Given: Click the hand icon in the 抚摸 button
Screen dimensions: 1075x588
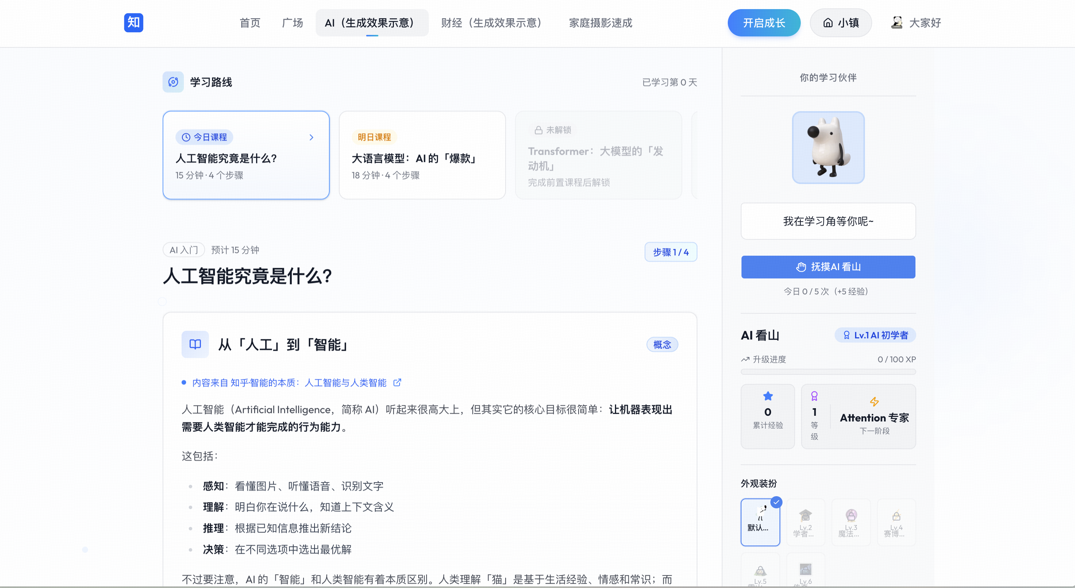Looking at the screenshot, I should point(801,267).
